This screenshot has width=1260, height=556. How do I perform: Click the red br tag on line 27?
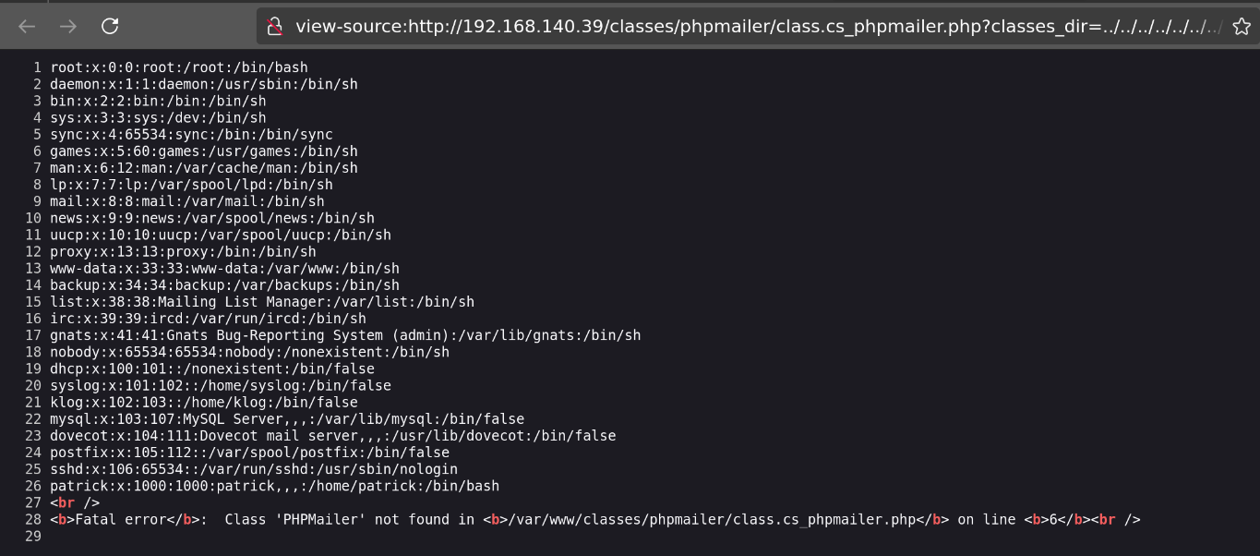(x=66, y=503)
